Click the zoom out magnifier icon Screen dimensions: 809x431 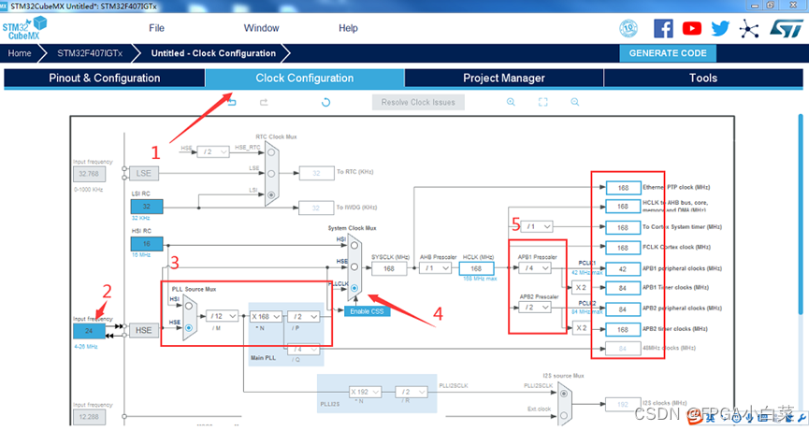pos(575,102)
